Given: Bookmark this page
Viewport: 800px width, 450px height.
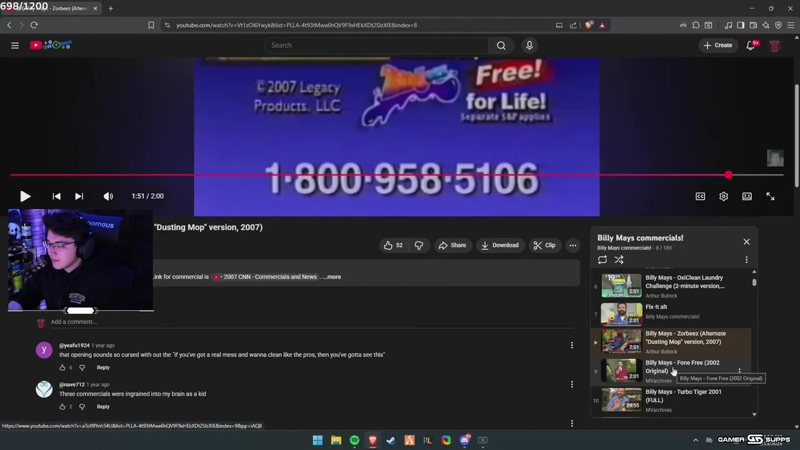Looking at the screenshot, I should 151,25.
